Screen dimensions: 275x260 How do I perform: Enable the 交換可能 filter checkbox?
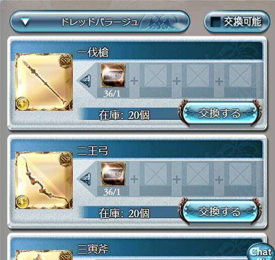pos(216,22)
